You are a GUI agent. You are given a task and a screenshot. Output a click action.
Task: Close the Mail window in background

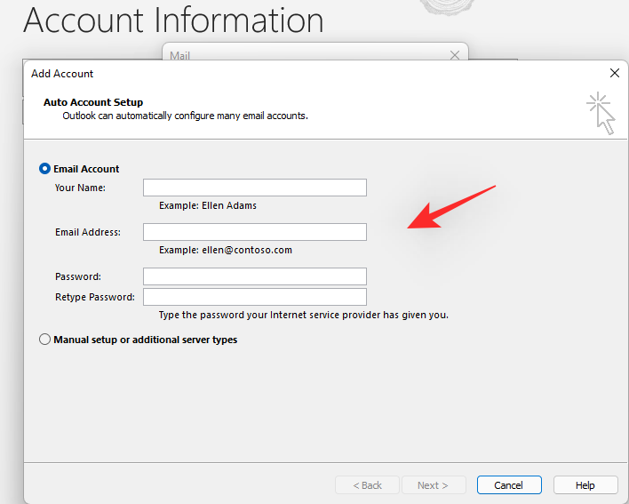click(x=455, y=55)
